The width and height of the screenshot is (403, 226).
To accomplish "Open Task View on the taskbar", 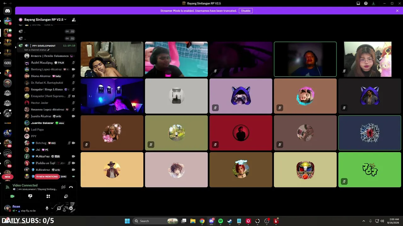I will pyautogui.click(x=184, y=221).
